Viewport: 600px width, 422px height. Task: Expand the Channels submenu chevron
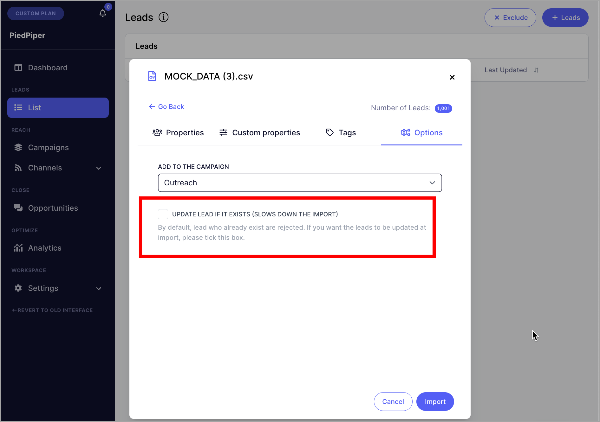click(x=99, y=168)
